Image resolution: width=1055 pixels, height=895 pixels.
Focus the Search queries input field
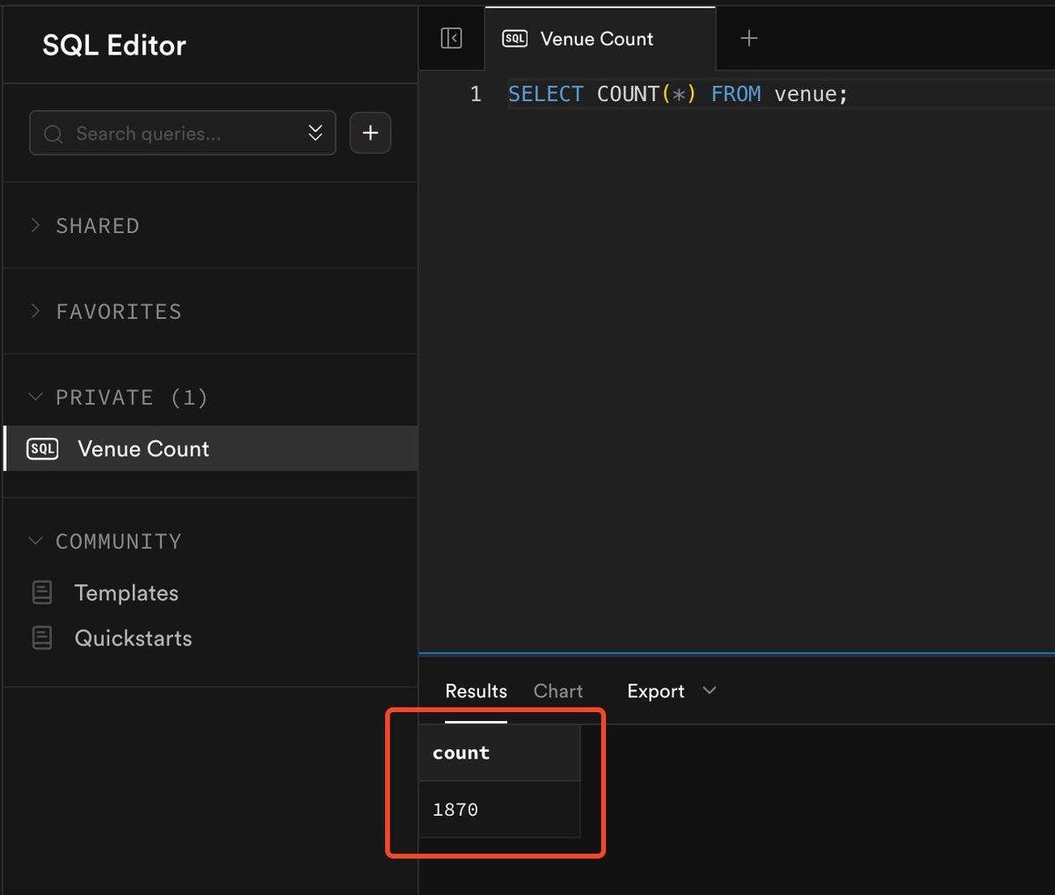(x=183, y=133)
